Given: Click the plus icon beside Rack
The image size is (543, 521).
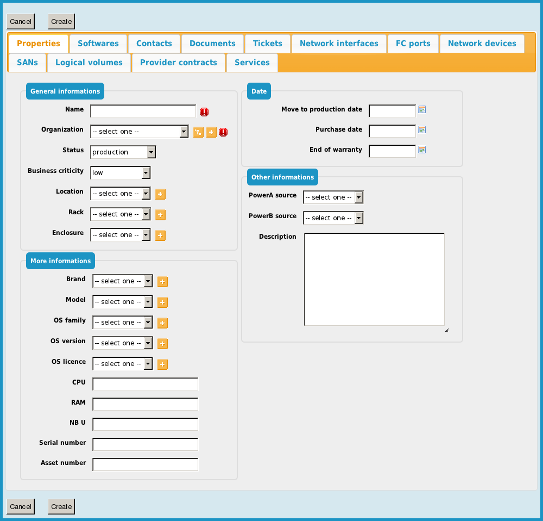Looking at the screenshot, I should click(160, 215).
